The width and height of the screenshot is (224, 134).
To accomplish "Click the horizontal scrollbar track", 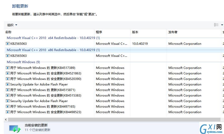I will click(114, 119).
